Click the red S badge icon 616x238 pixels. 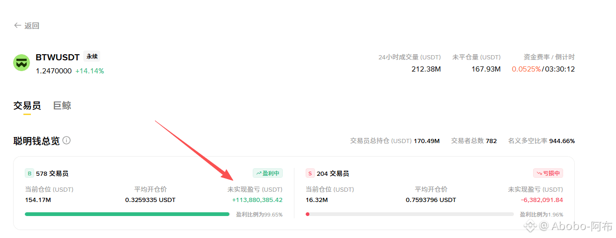[310, 173]
